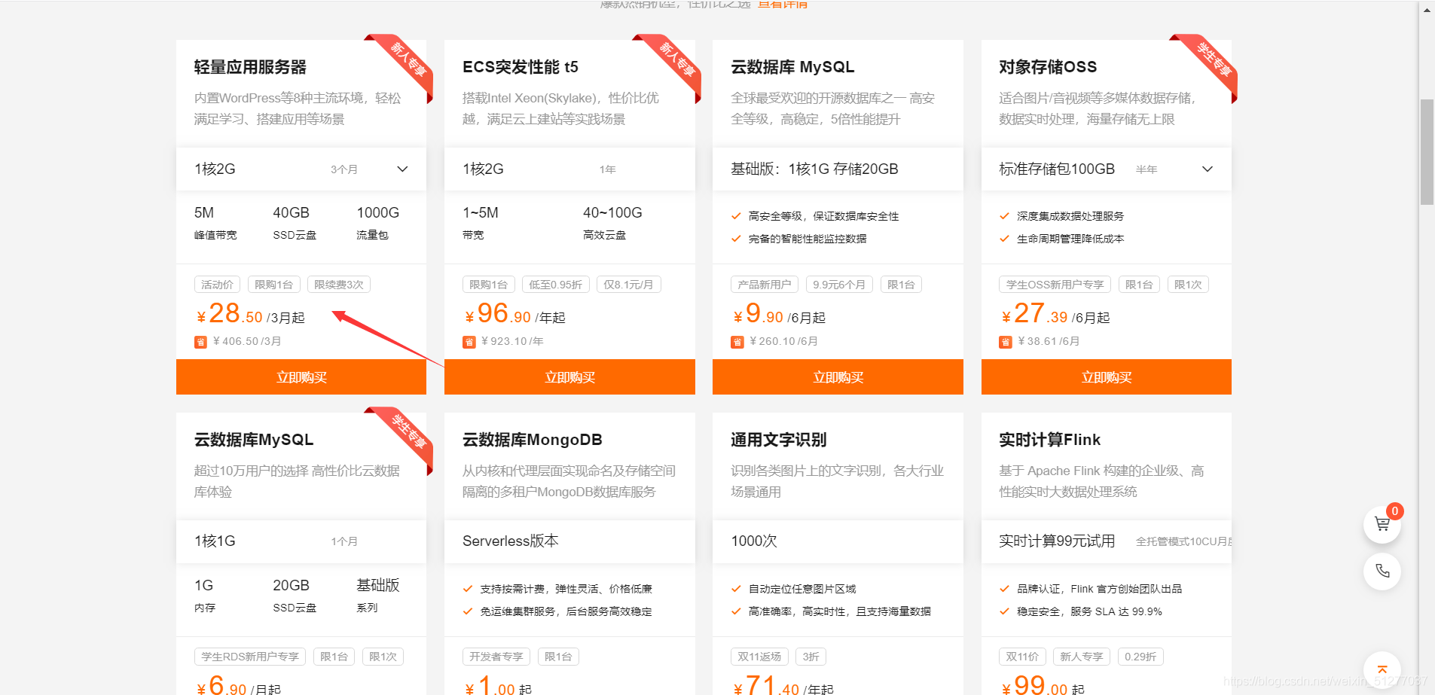This screenshot has height=695, width=1435.
Task: Open the 实时计算Flink product title
Action: coord(1049,440)
